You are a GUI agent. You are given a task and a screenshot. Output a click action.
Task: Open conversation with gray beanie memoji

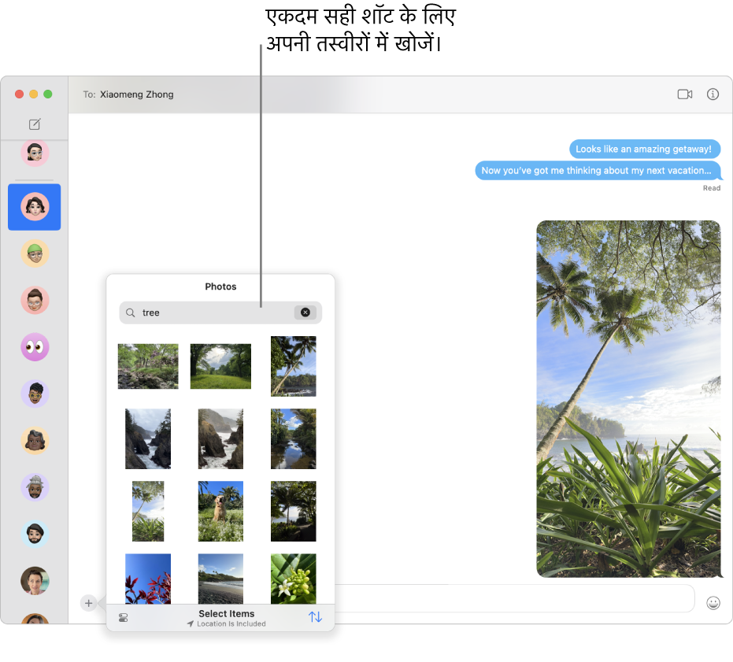tap(35, 487)
